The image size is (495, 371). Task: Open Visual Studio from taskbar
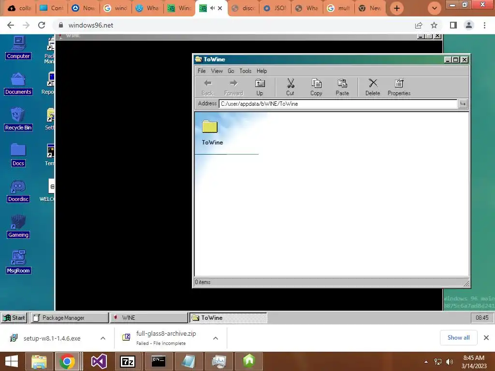pyautogui.click(x=99, y=361)
